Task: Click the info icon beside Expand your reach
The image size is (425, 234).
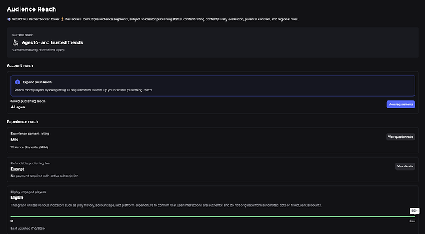Action: [x=18, y=82]
